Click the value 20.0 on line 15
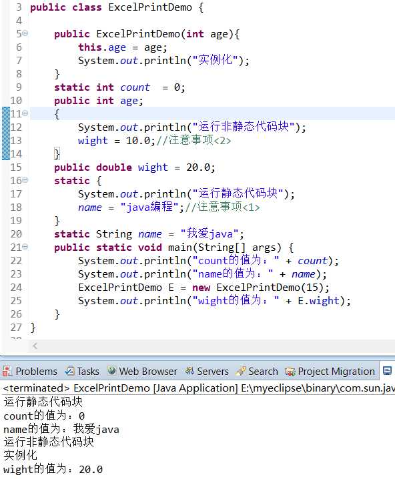 click(198, 167)
